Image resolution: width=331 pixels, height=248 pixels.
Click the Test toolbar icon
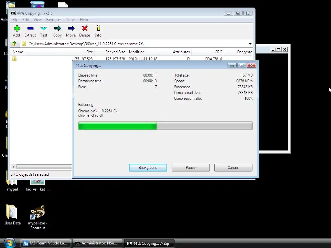pos(44,31)
